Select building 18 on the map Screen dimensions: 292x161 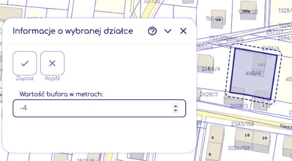coord(246,135)
